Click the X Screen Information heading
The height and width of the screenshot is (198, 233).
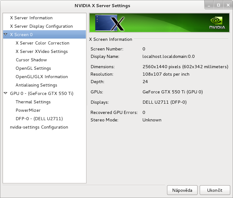(110, 39)
